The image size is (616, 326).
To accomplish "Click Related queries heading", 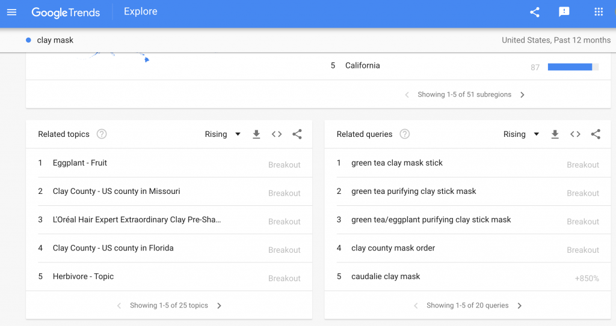I will click(365, 134).
